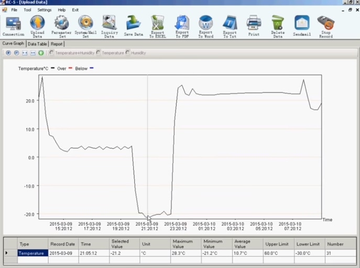Export the data to PDF
The height and width of the screenshot is (268, 360).
(182, 24)
